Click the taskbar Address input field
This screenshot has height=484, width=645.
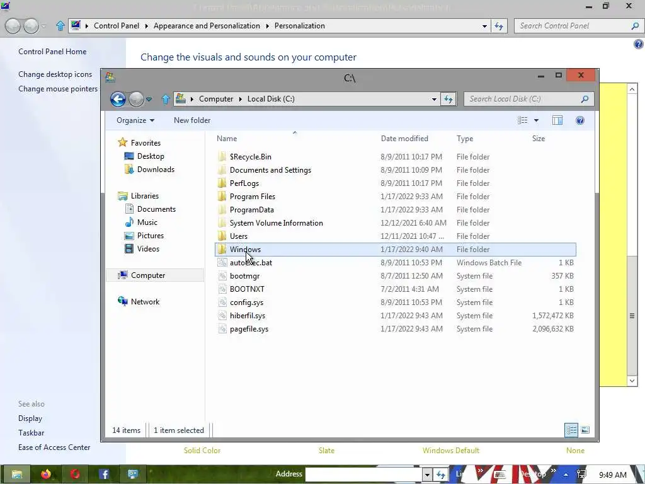click(363, 475)
